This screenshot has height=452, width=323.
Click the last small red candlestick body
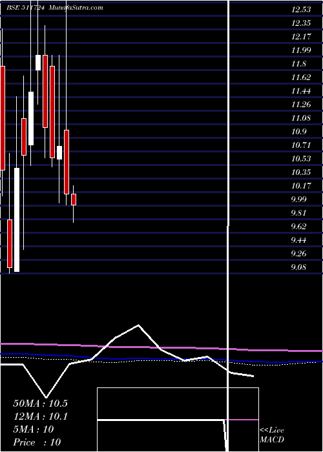click(x=74, y=200)
